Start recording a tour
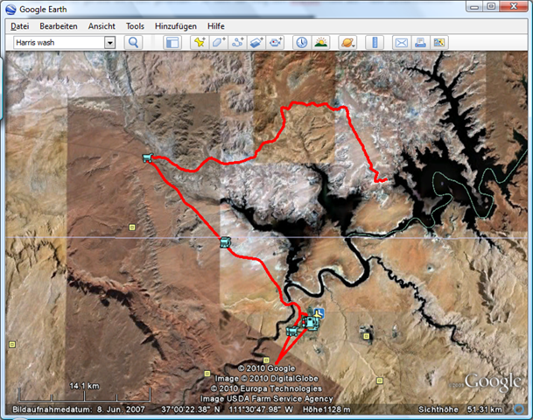 [x=276, y=42]
